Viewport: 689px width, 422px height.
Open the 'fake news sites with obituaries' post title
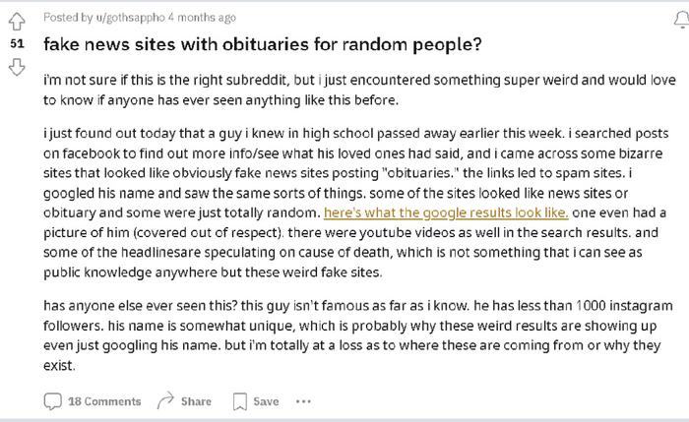[263, 44]
